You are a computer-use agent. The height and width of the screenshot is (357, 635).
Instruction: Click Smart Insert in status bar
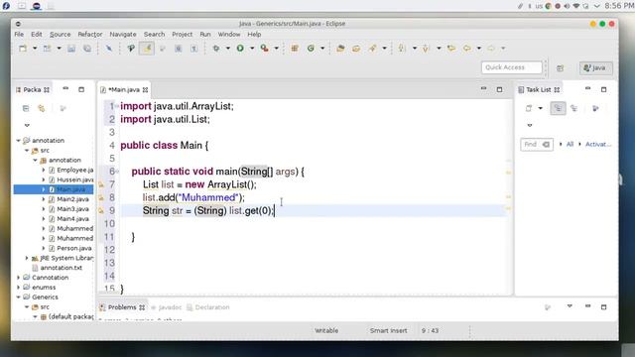click(x=388, y=330)
